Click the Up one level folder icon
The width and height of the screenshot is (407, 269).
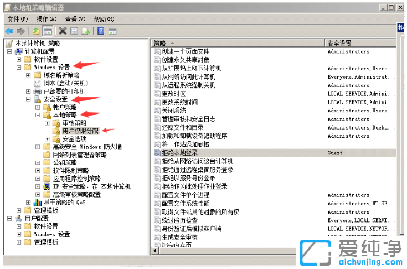36,31
